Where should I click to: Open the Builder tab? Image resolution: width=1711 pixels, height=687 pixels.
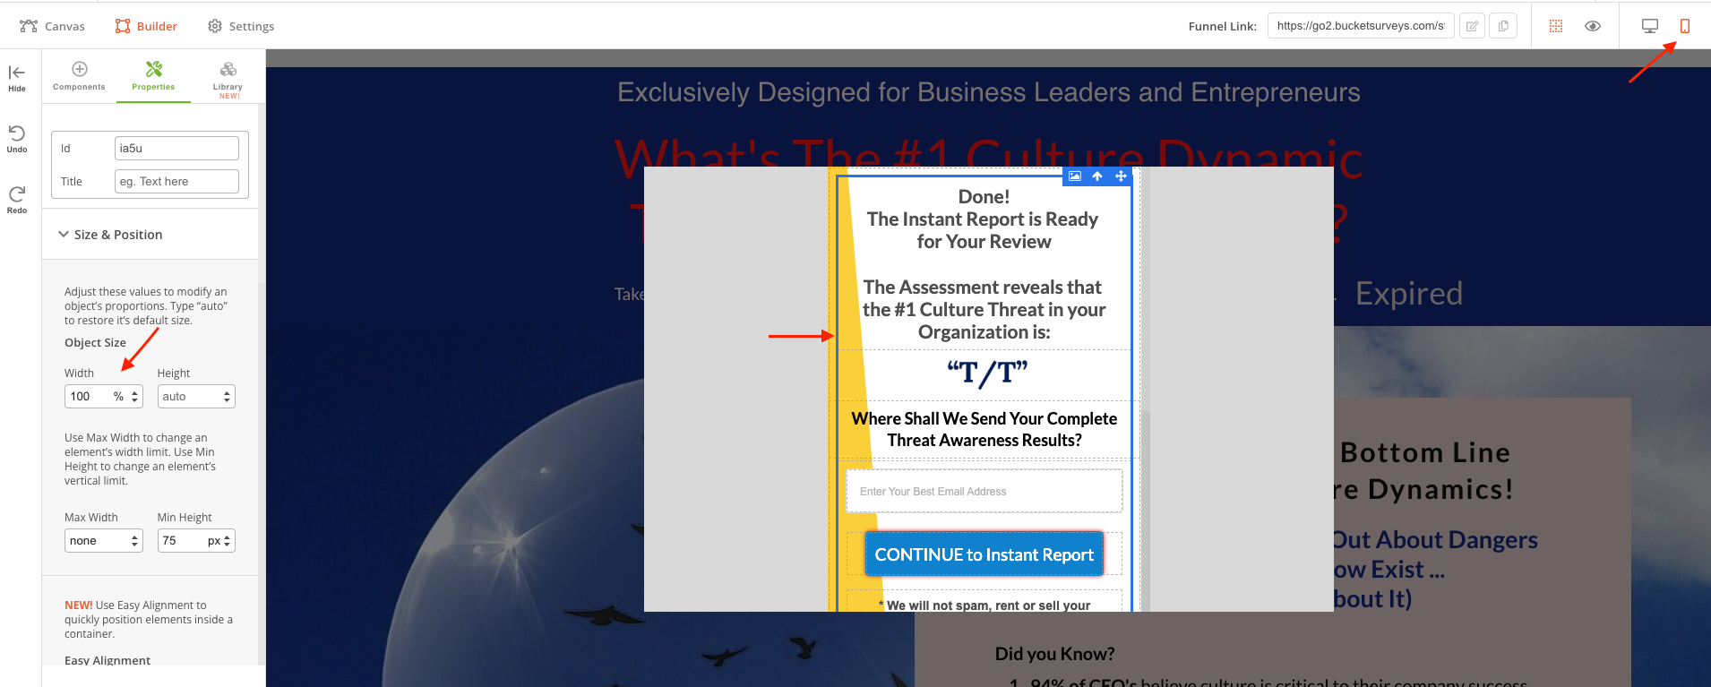(x=146, y=26)
